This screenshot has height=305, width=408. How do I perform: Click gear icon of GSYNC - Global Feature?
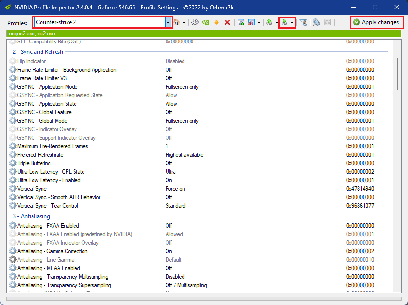(13, 112)
